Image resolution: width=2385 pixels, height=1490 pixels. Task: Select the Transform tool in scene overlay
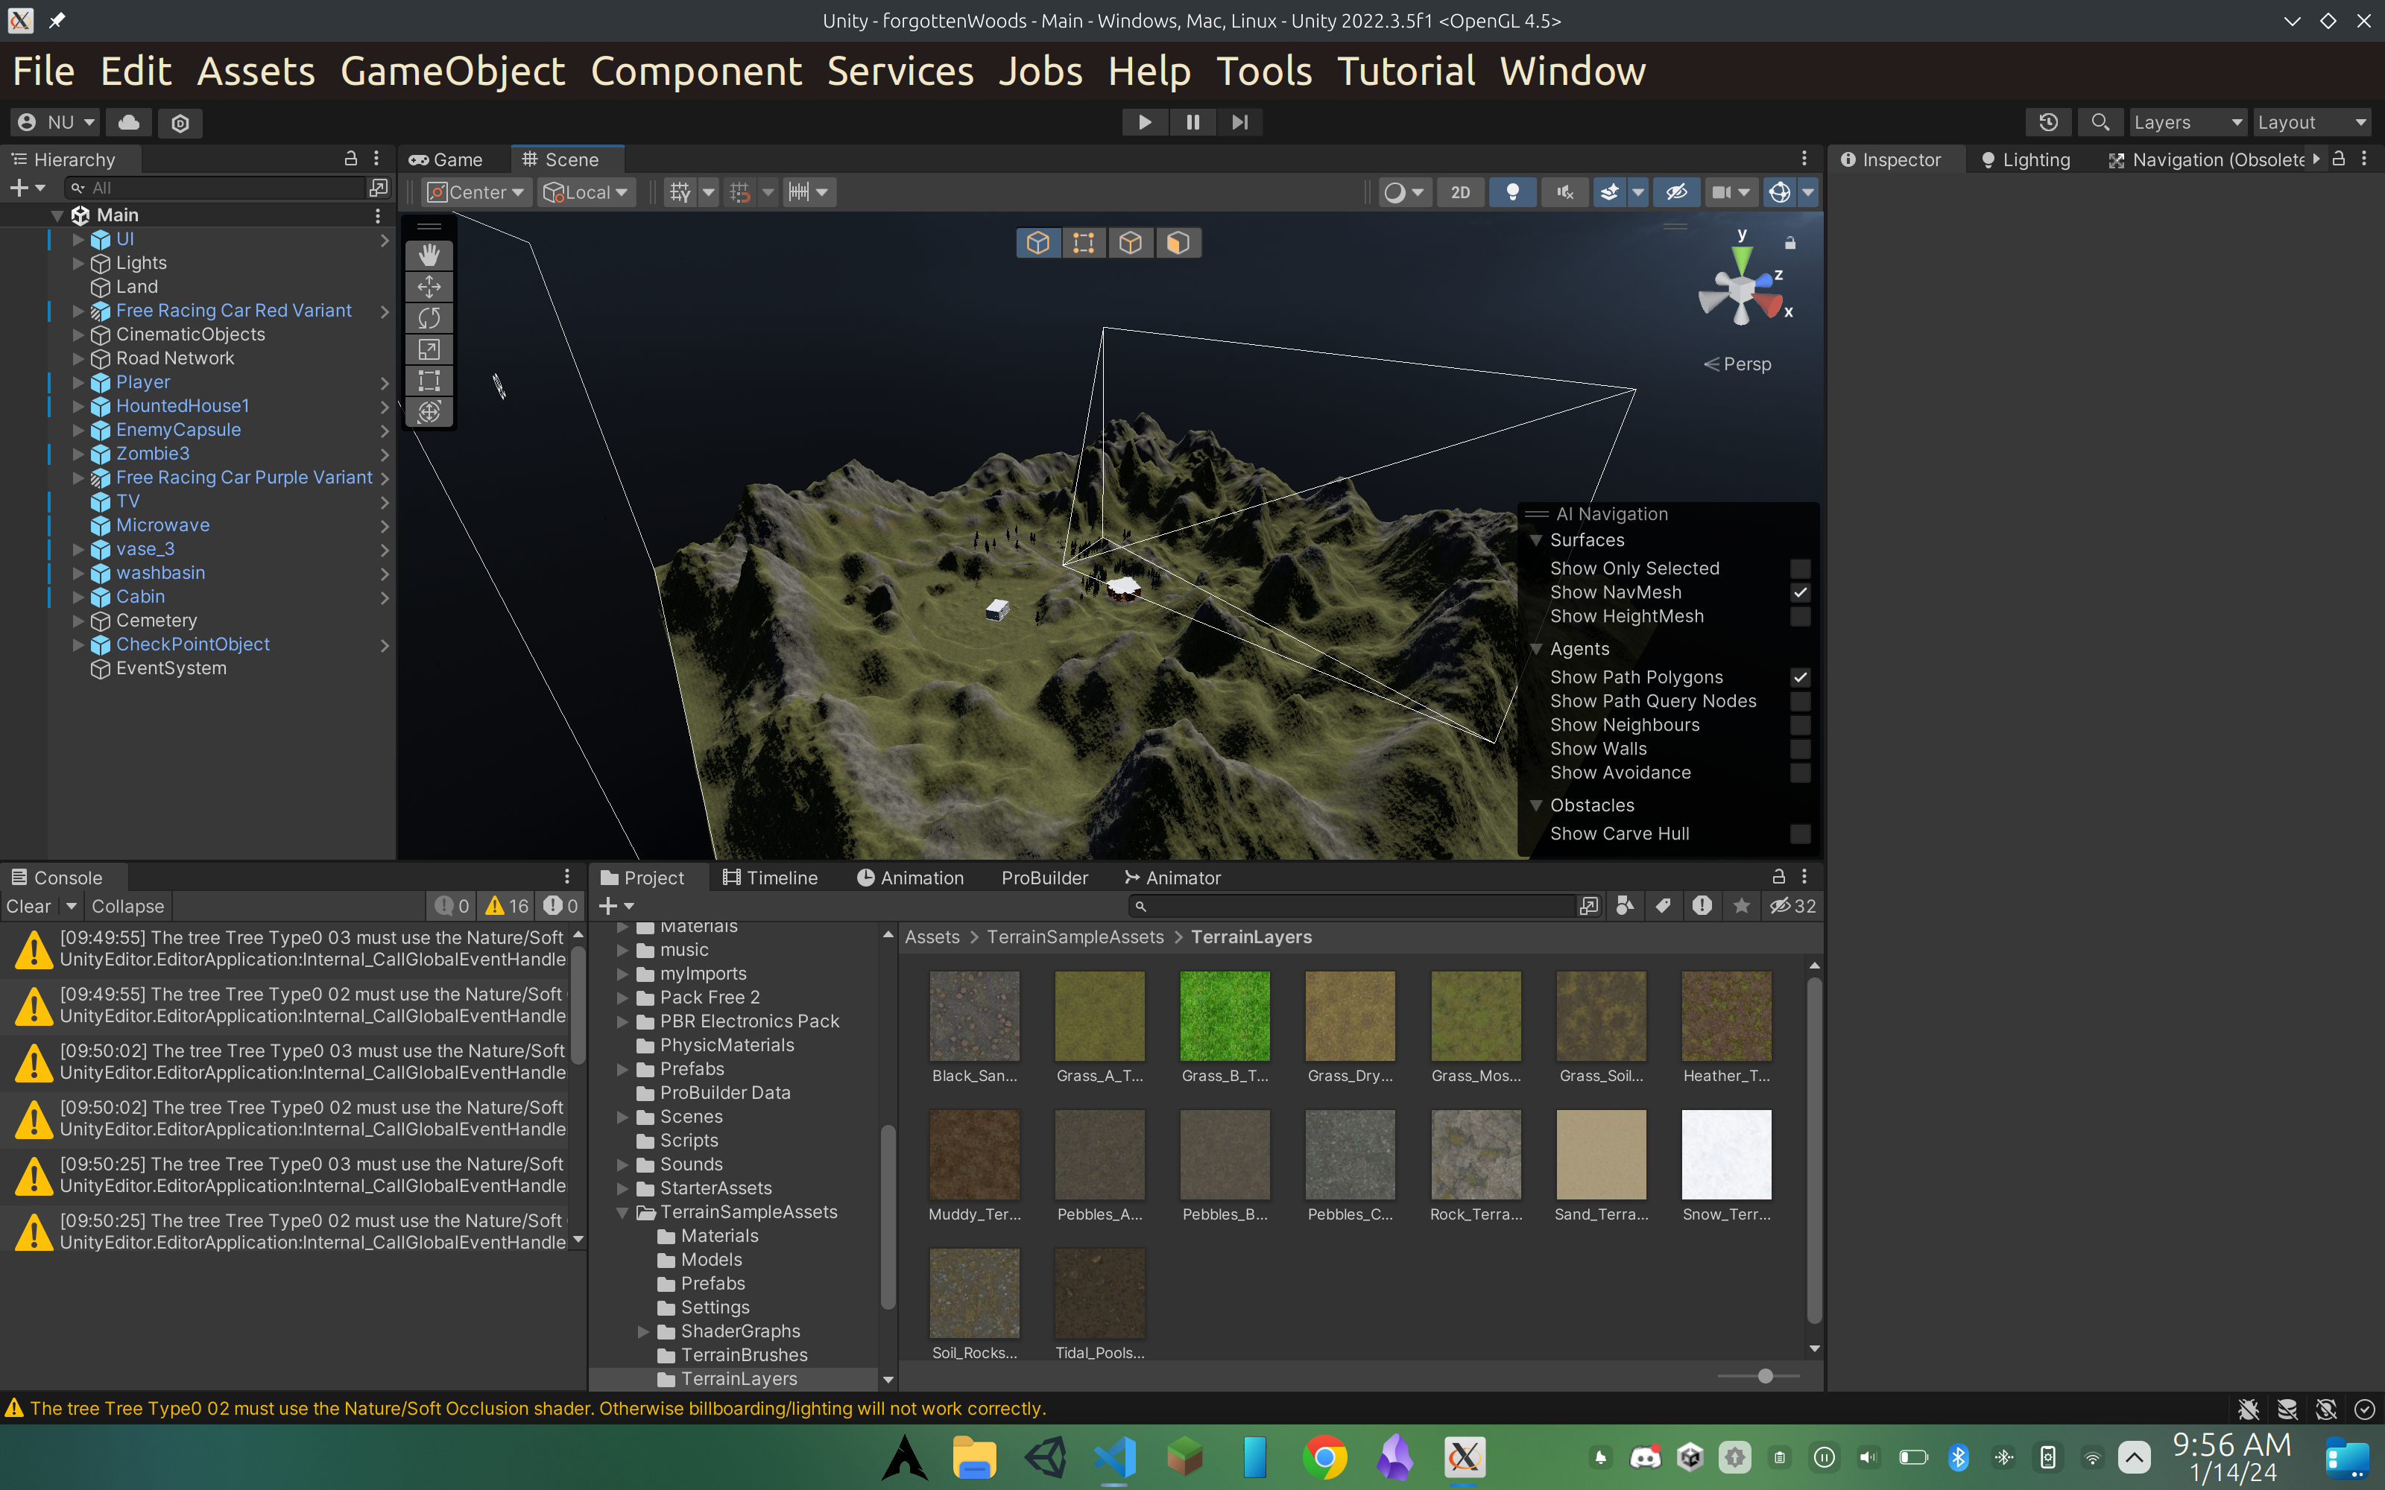click(x=429, y=412)
